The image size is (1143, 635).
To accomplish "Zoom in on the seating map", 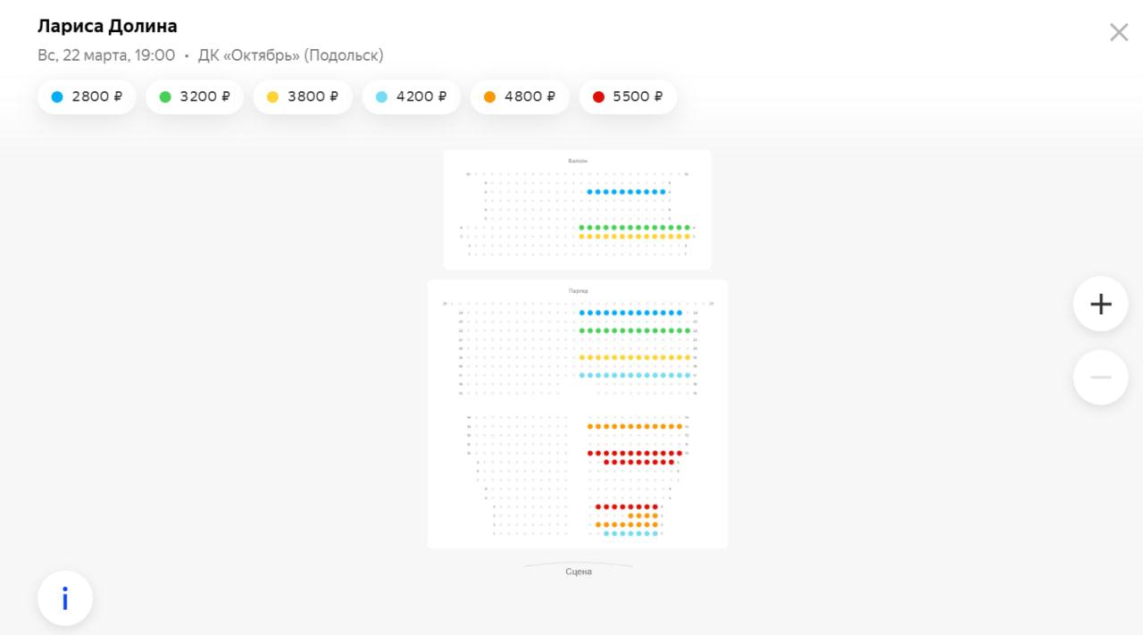I will (1100, 304).
